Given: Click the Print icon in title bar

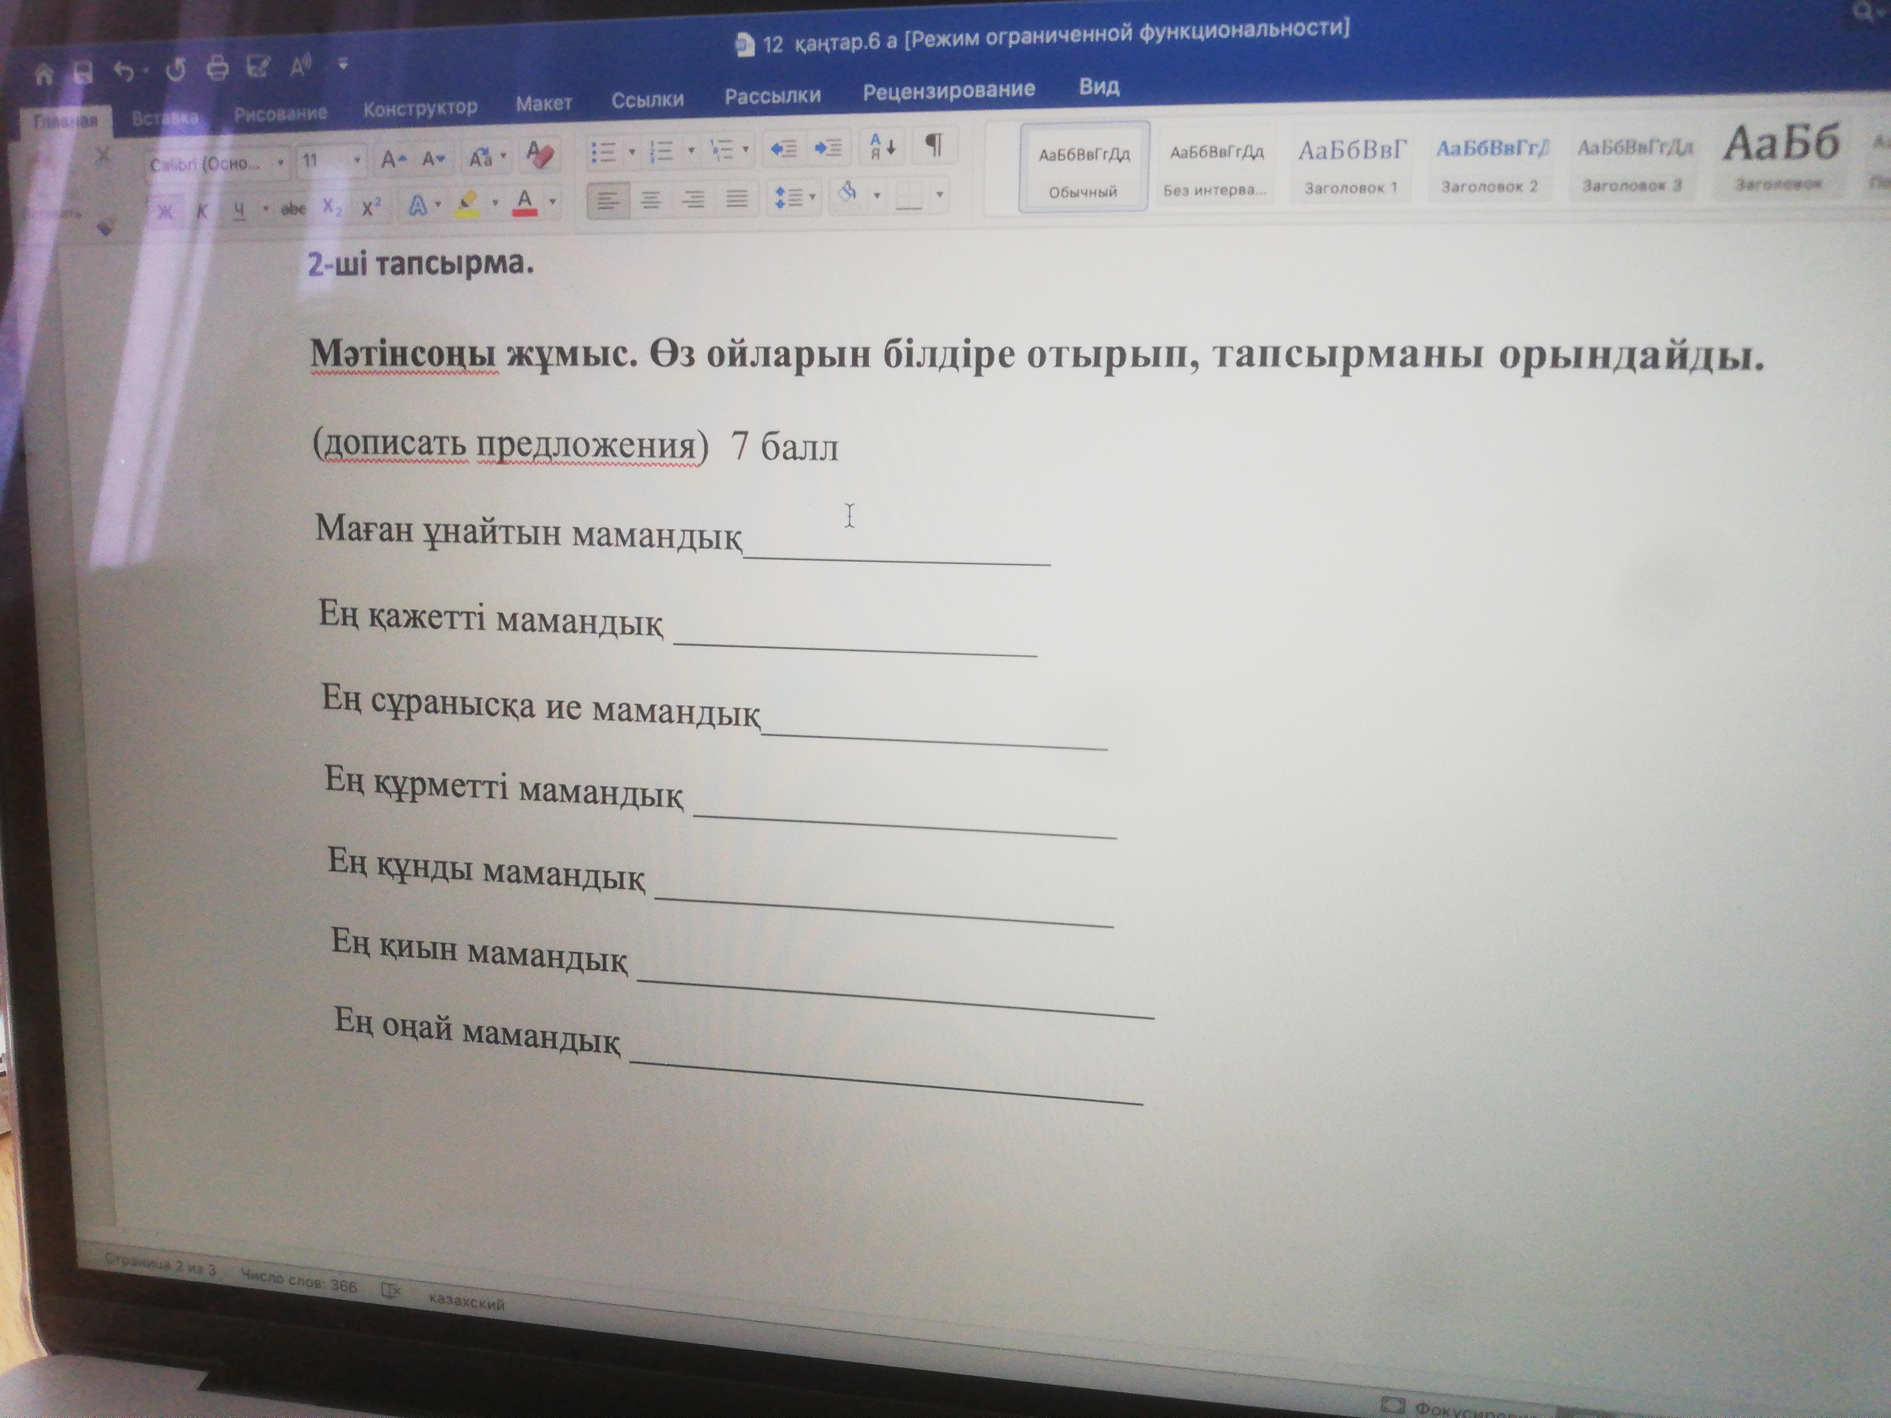Looking at the screenshot, I should (218, 69).
